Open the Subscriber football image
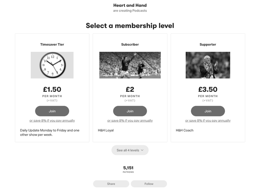 tap(130, 65)
